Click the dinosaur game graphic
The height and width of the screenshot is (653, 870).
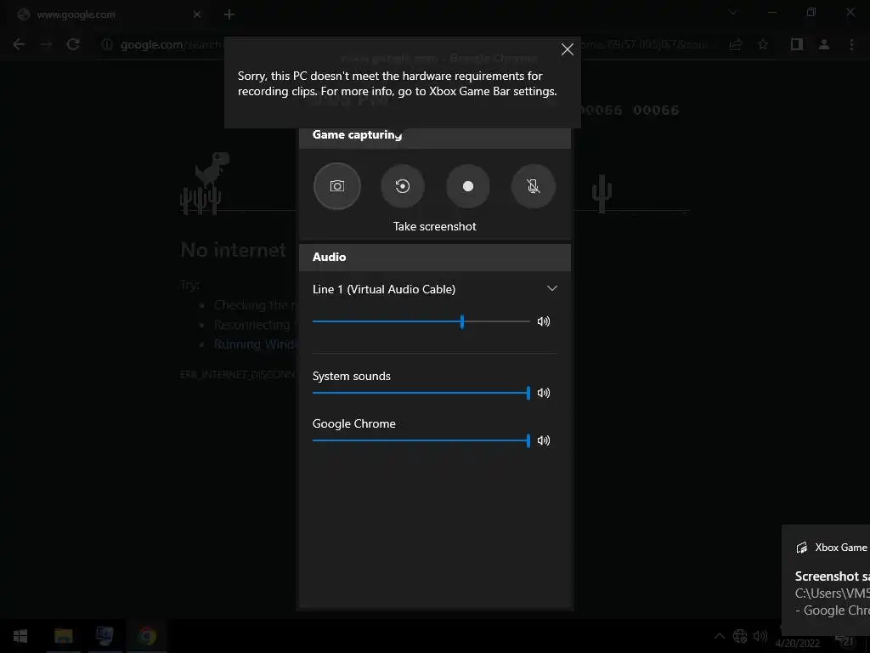pyautogui.click(x=212, y=169)
